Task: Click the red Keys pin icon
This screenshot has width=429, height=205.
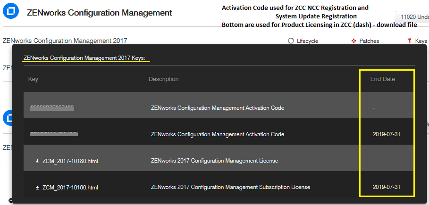Action: click(x=409, y=41)
